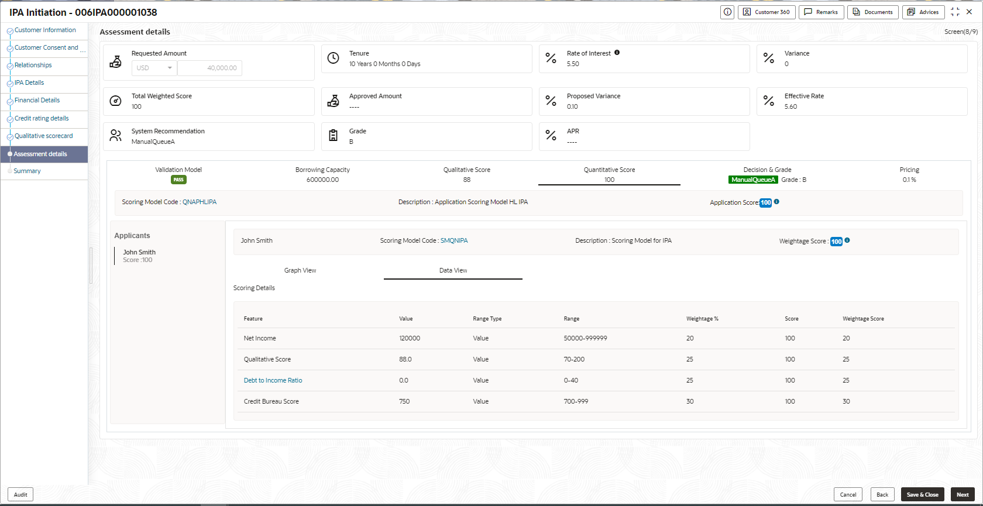983x506 pixels.
Task: Switch to Decision & Grade tab
Action: pyautogui.click(x=767, y=174)
